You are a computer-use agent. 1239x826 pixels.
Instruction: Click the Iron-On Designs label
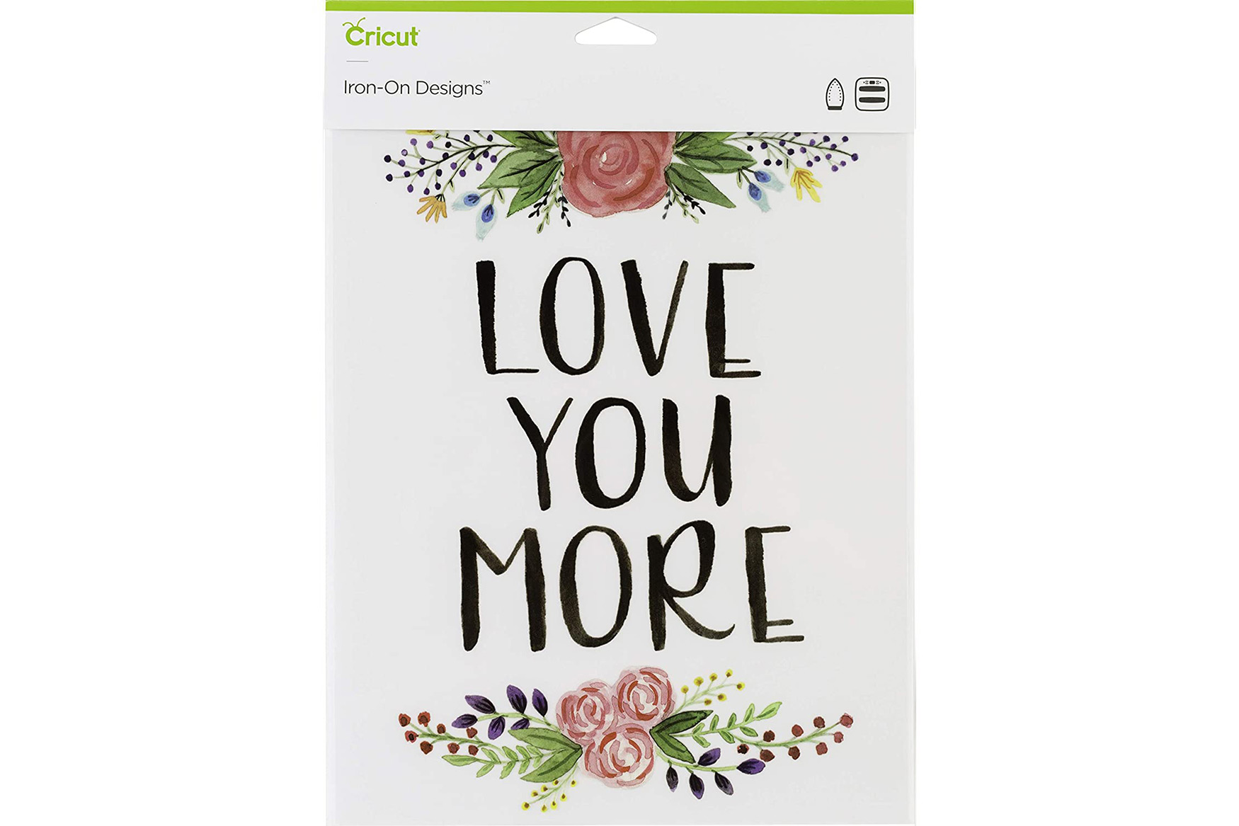point(416,88)
